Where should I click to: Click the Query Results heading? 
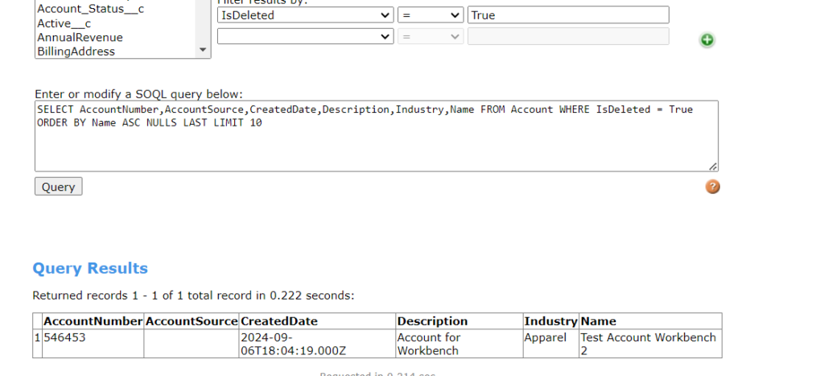(90, 268)
